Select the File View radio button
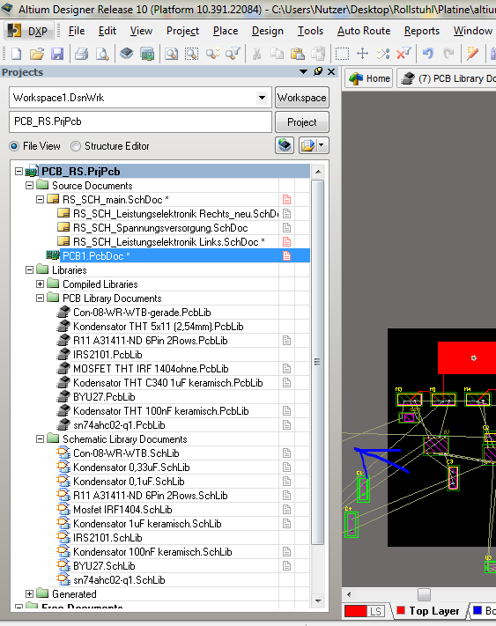The image size is (496, 626). point(14,146)
